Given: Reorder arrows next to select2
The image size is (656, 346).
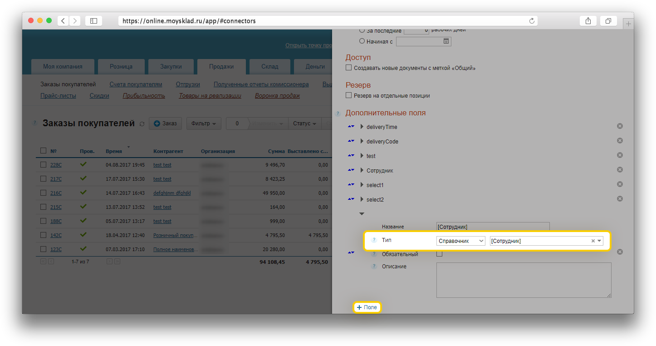Looking at the screenshot, I should pyautogui.click(x=351, y=199).
